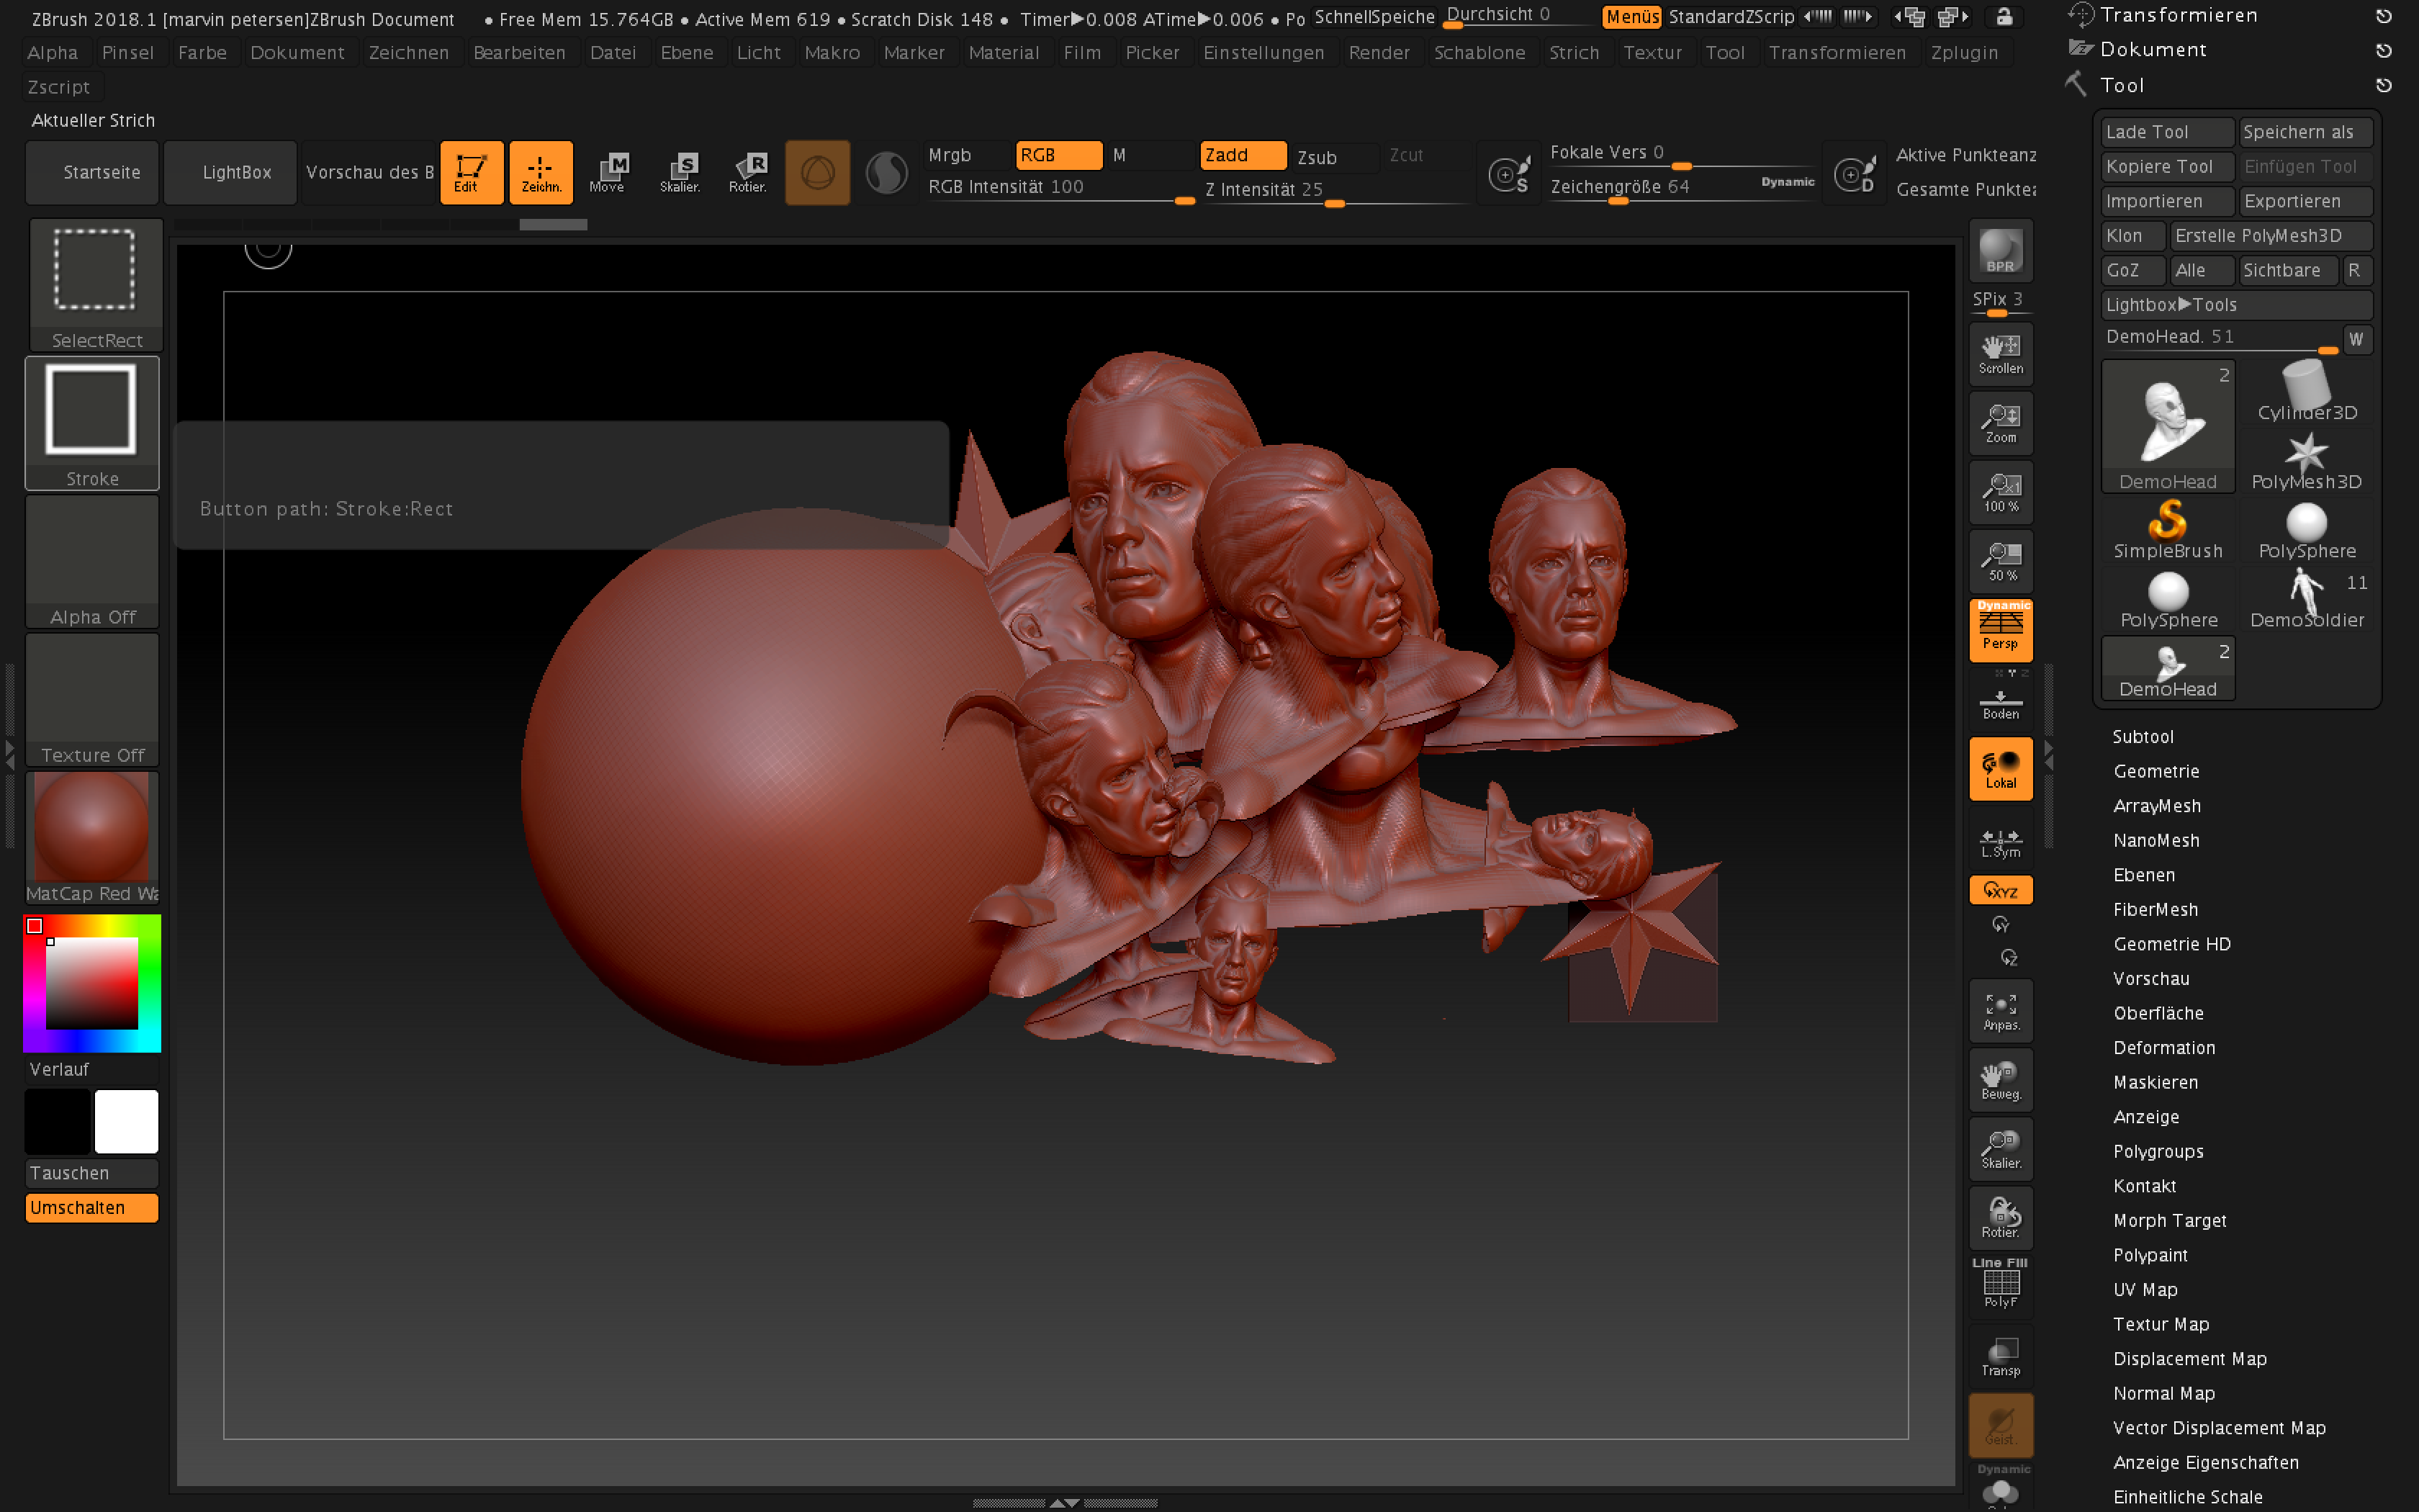This screenshot has width=2419, height=1512.
Task: Click the Startseite button
Action: click(x=92, y=172)
